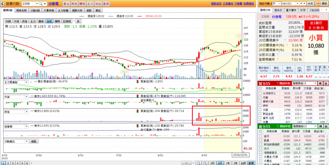Open the 統計天數 dropdown showing 20

coord(276,4)
